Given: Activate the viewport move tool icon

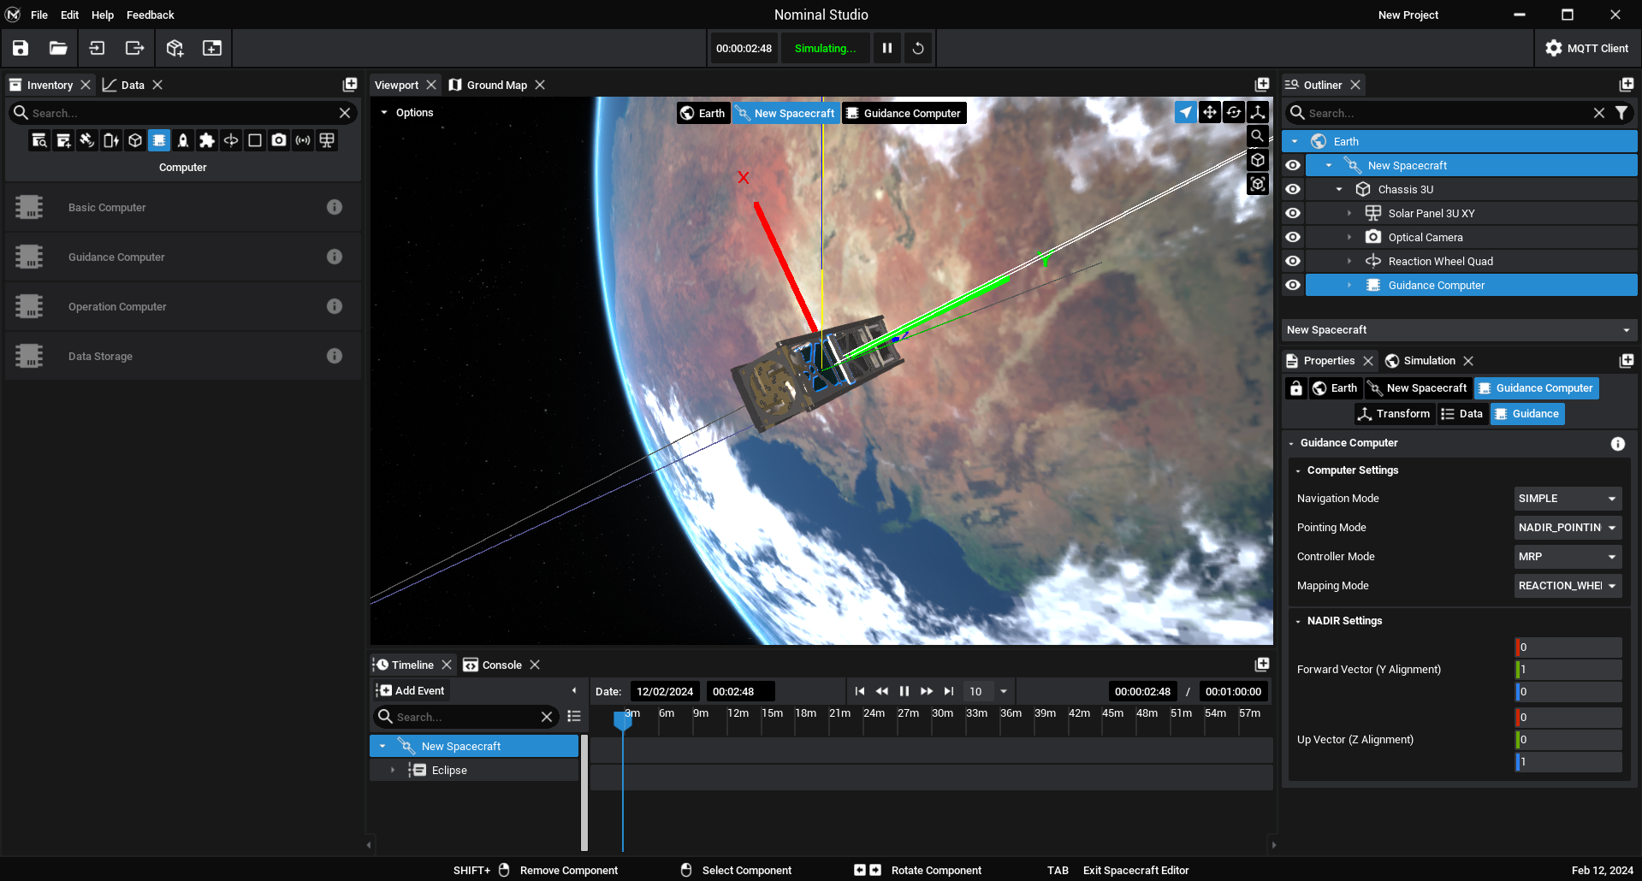Looking at the screenshot, I should [1210, 112].
